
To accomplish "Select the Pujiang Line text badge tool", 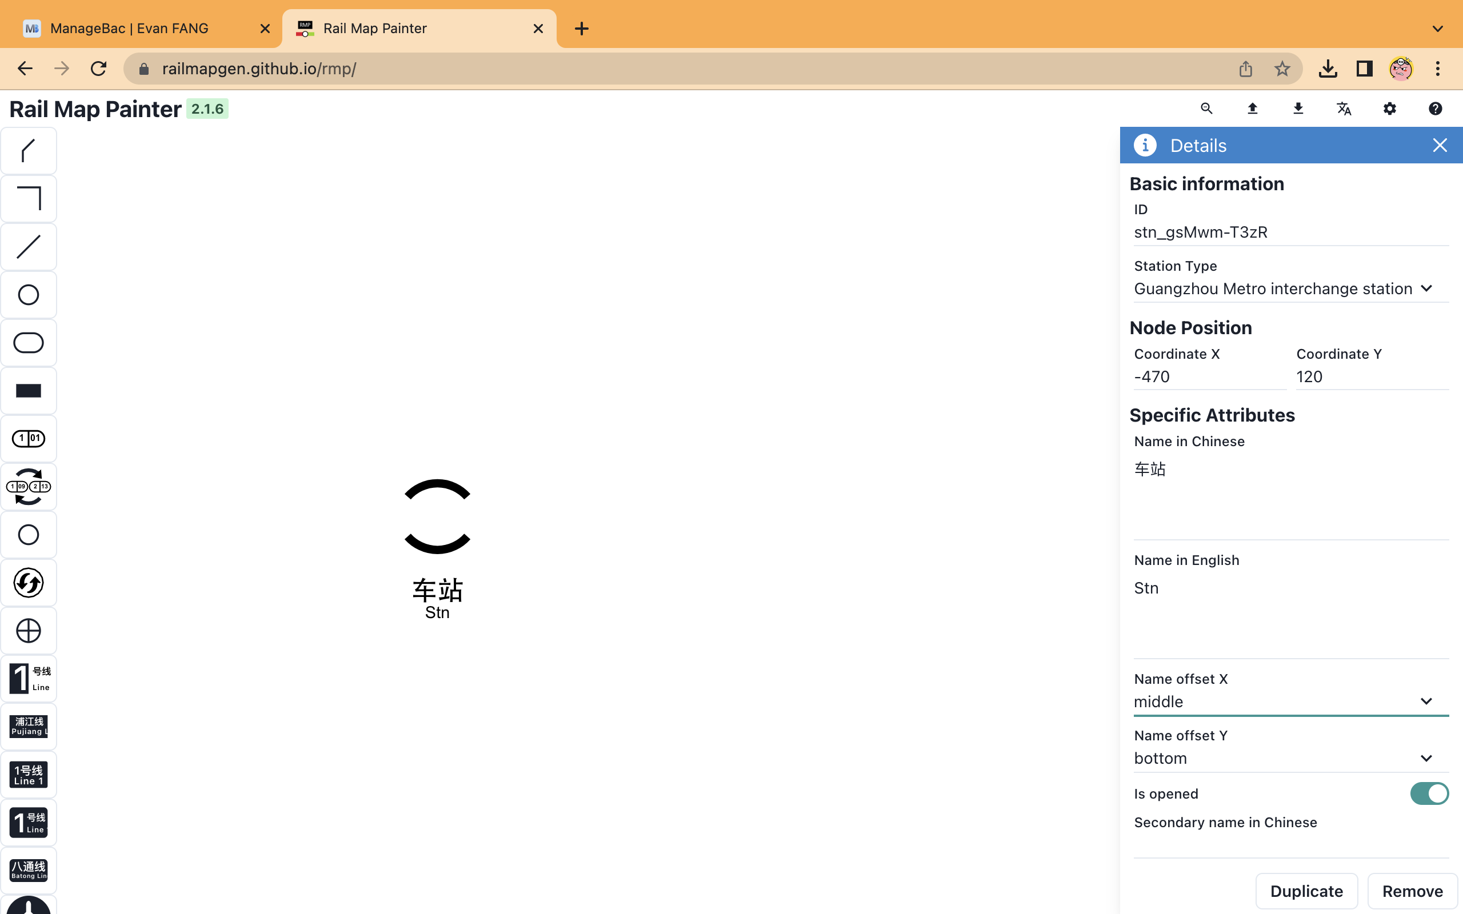I will point(29,727).
